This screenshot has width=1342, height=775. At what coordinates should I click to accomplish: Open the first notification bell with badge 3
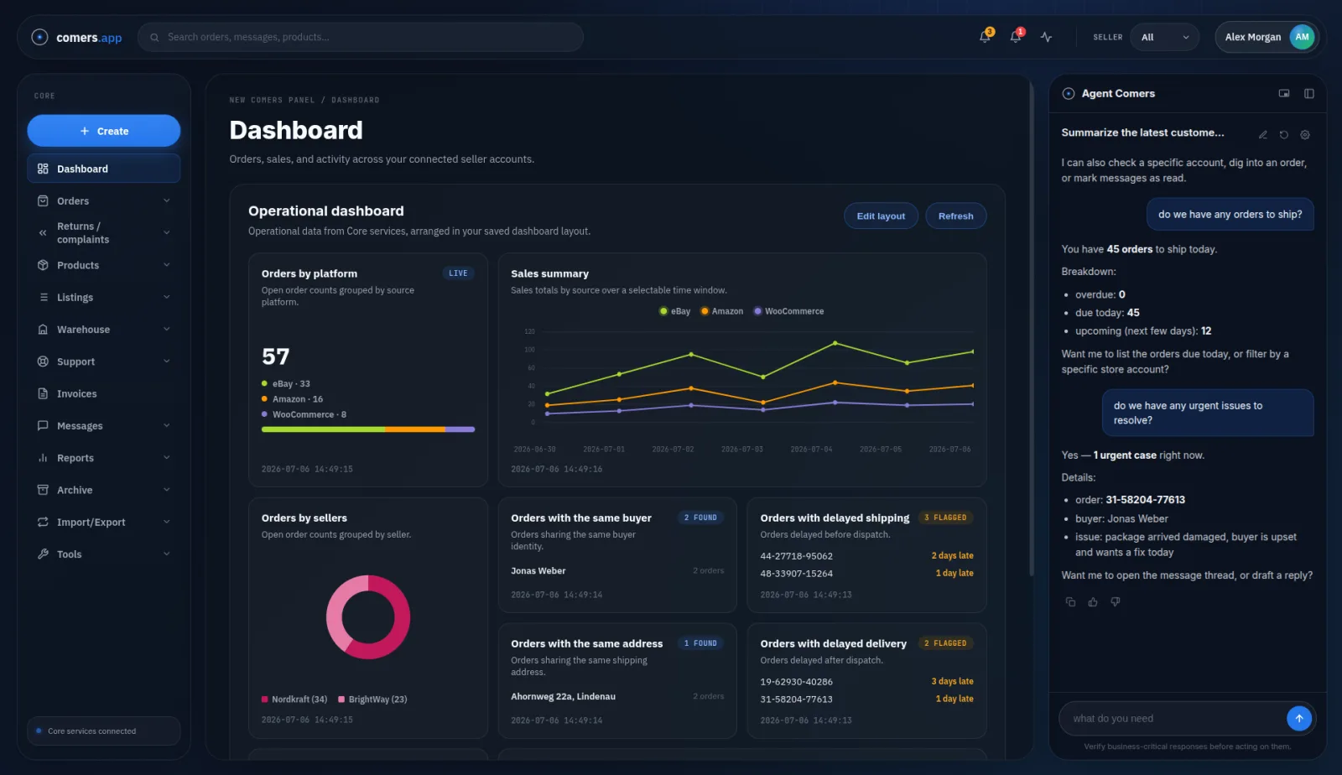[x=986, y=36]
